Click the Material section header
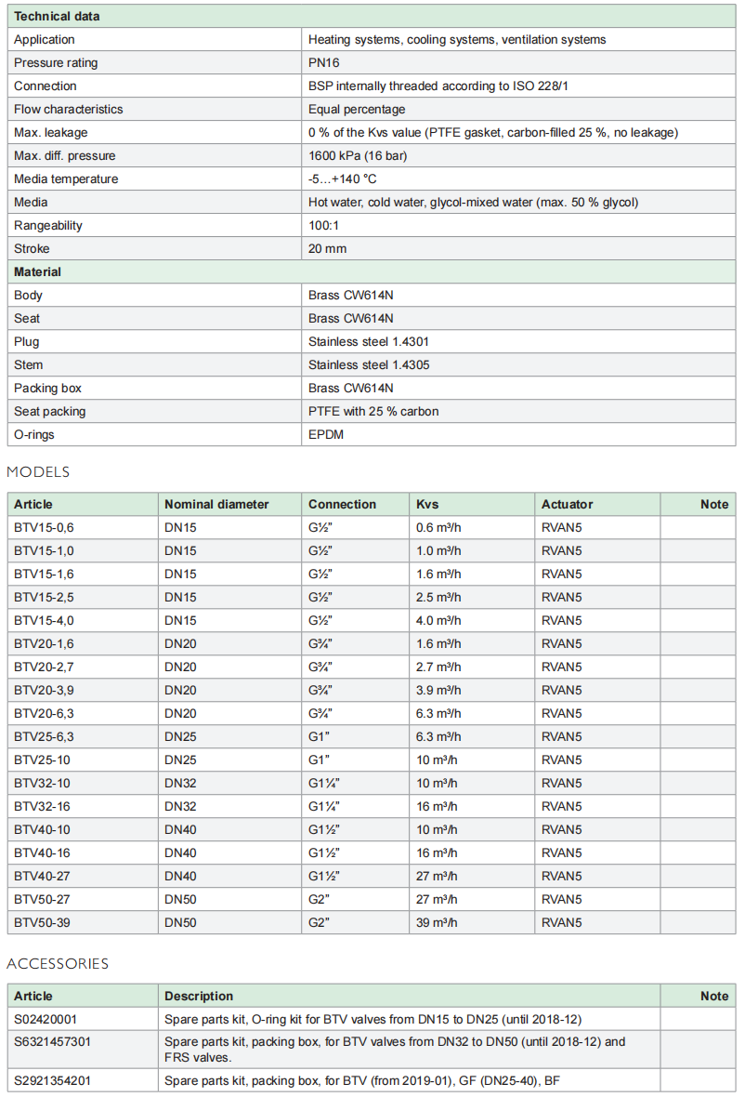This screenshot has width=745, height=1097. click(37, 272)
